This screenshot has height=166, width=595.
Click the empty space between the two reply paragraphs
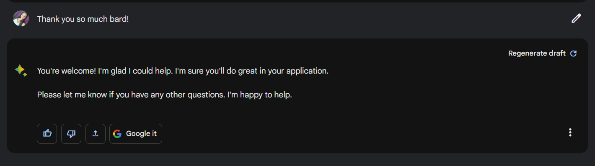(x=183, y=83)
